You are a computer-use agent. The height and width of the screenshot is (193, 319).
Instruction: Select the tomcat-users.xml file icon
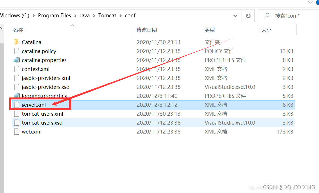click(17, 114)
